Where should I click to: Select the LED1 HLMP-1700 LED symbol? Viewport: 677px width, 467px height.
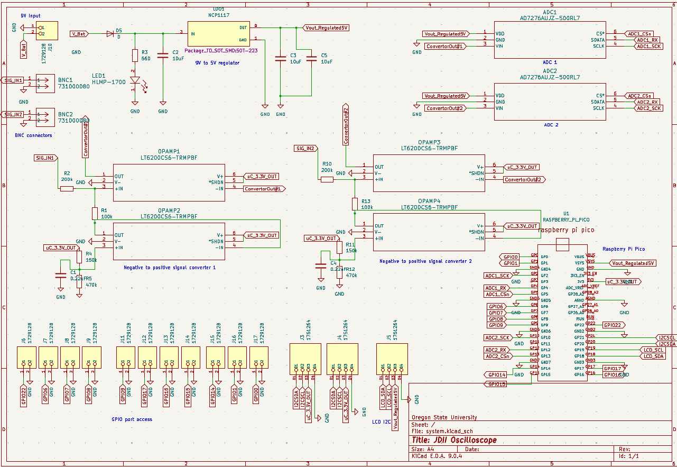[135, 81]
